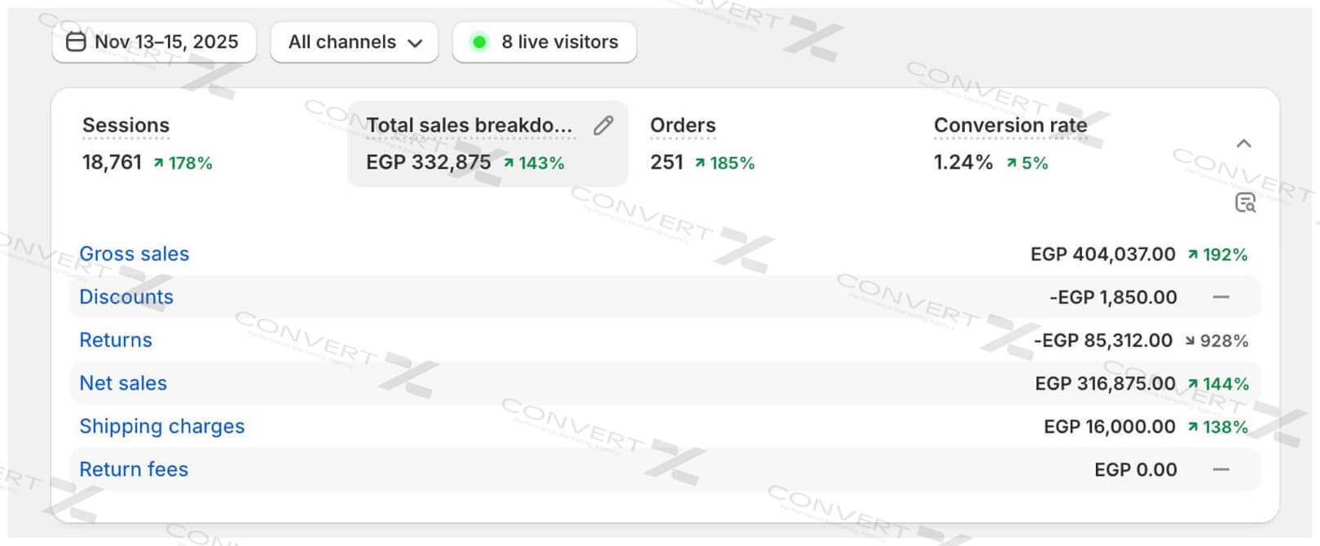Click the 8 live visitors button
This screenshot has height=546, width=1320.
544,41
